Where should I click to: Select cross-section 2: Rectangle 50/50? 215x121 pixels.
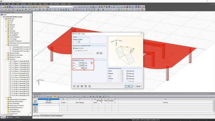20,49
